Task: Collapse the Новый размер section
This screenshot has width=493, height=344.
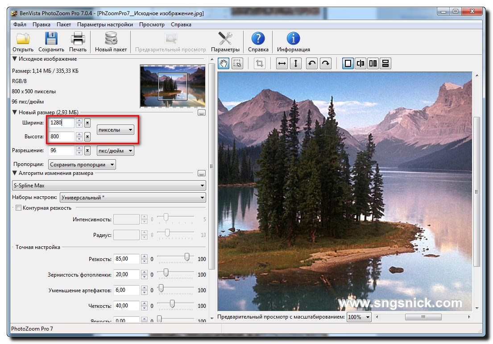Action: (x=14, y=112)
